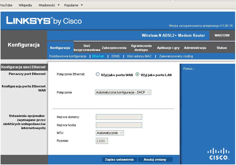This screenshot has width=236, height=165.
Task: Open the Pomoc... help link
Action: tap(189, 69)
